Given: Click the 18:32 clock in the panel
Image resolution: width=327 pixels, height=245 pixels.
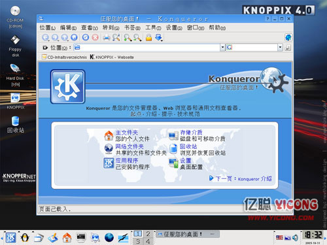Looking at the screenshot, I should [x=313, y=235].
